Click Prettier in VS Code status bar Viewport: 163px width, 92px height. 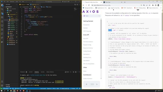coord(73,89)
